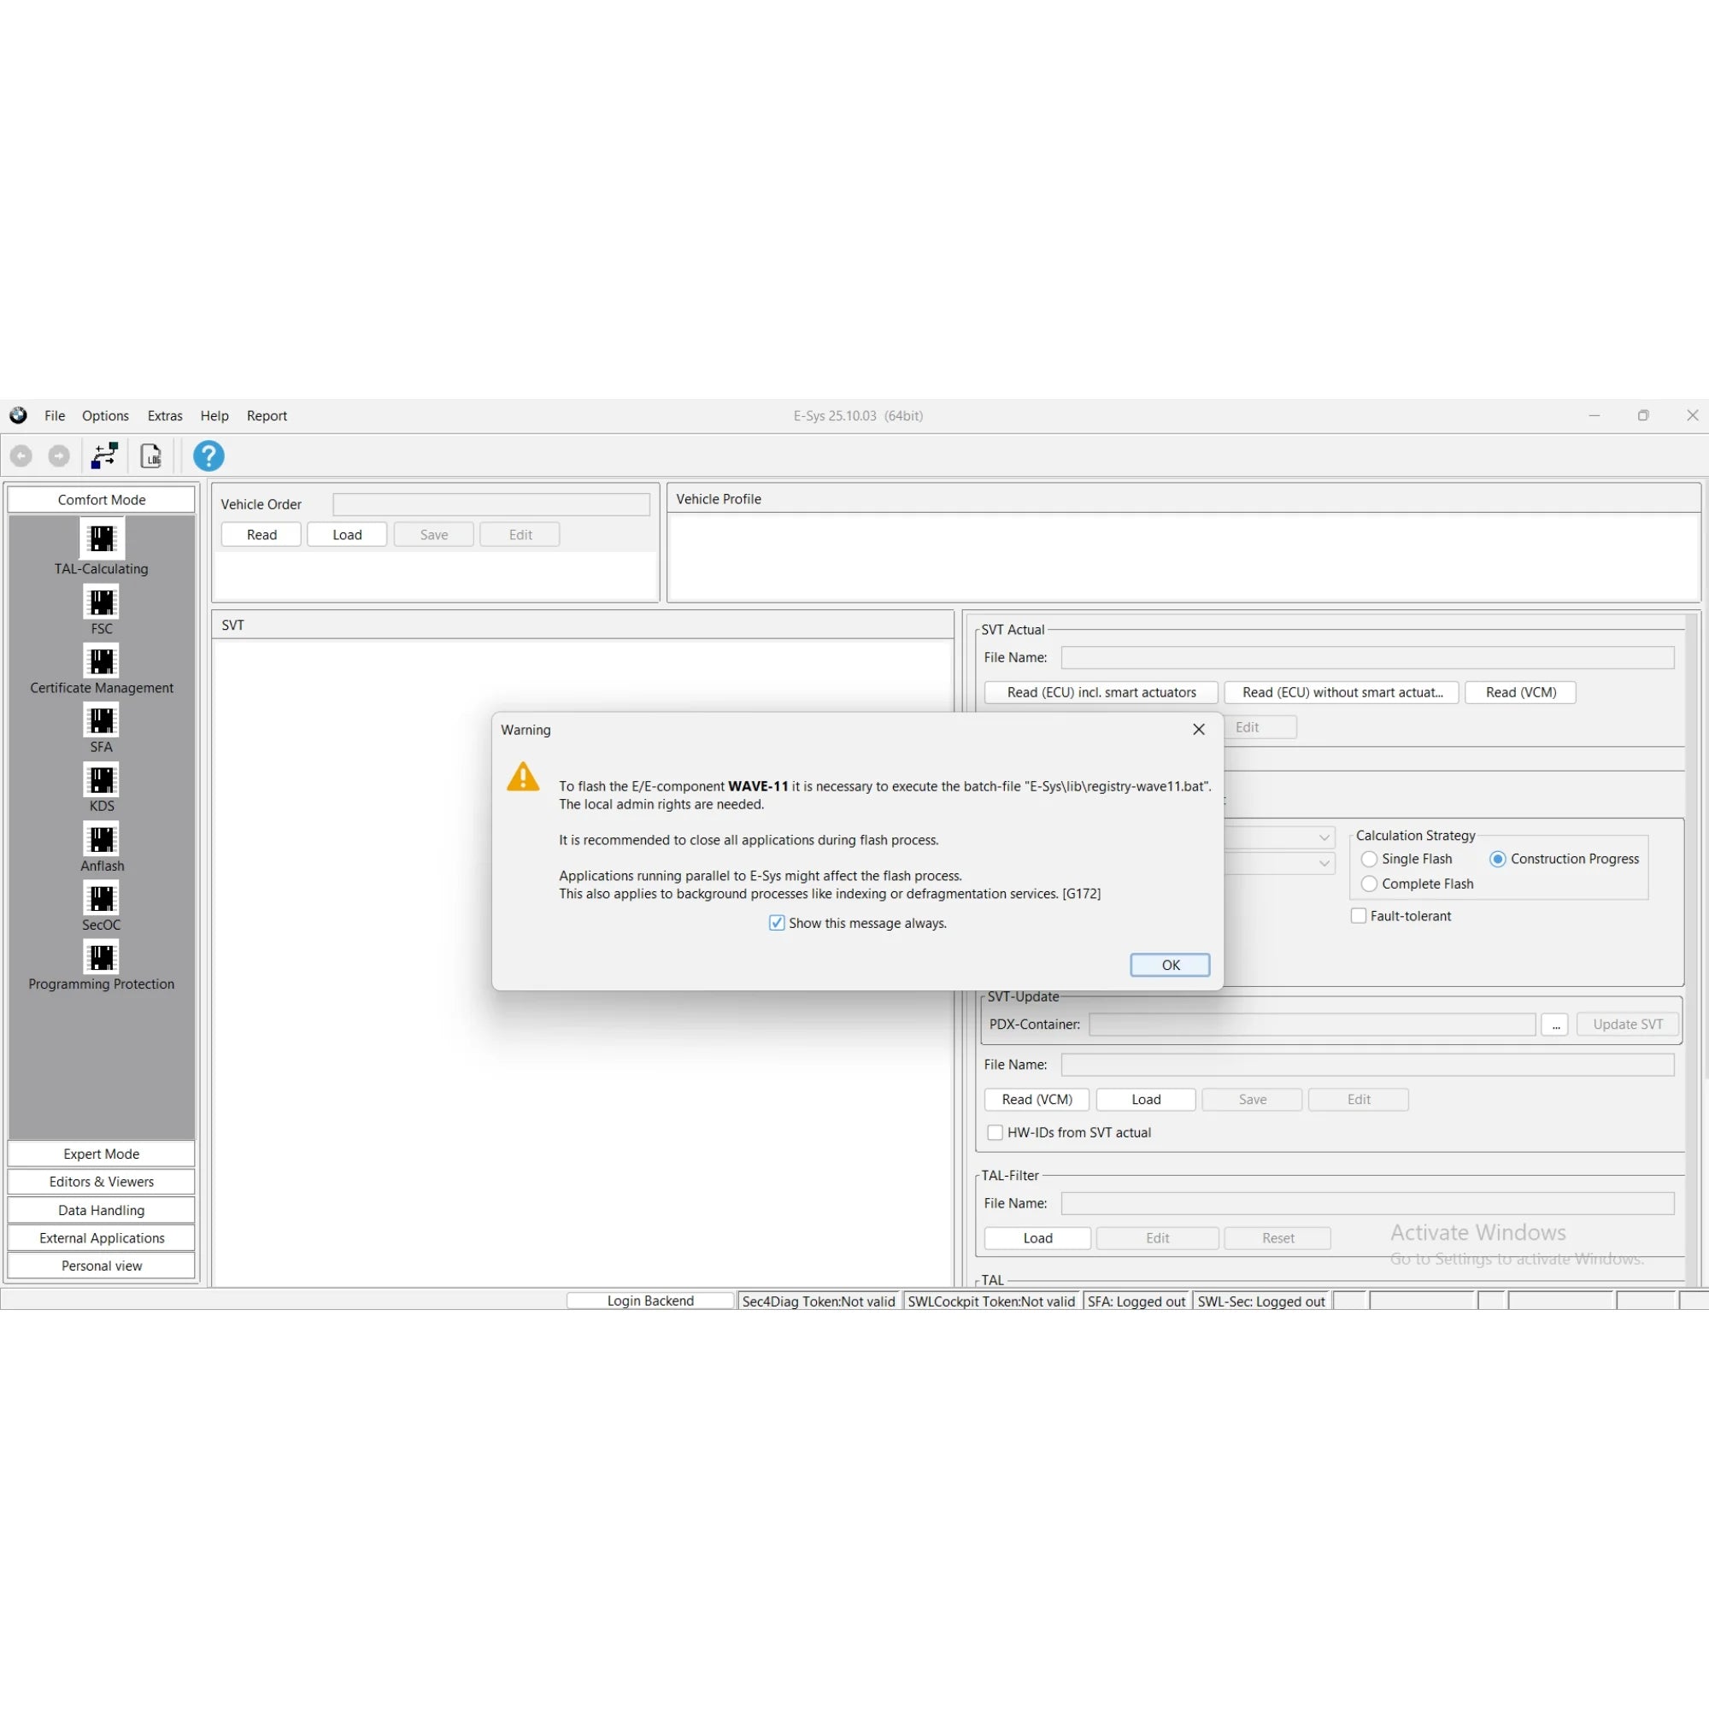The width and height of the screenshot is (1709, 1709).
Task: Switch to Expert Mode section
Action: click(x=102, y=1154)
